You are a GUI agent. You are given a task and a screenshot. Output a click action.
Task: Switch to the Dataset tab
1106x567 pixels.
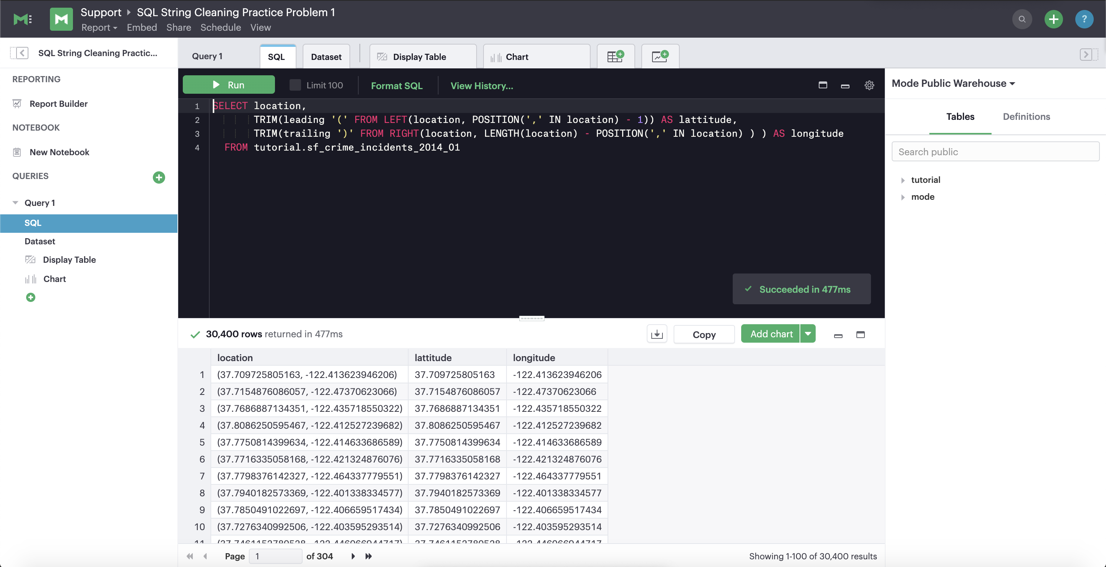pos(326,57)
